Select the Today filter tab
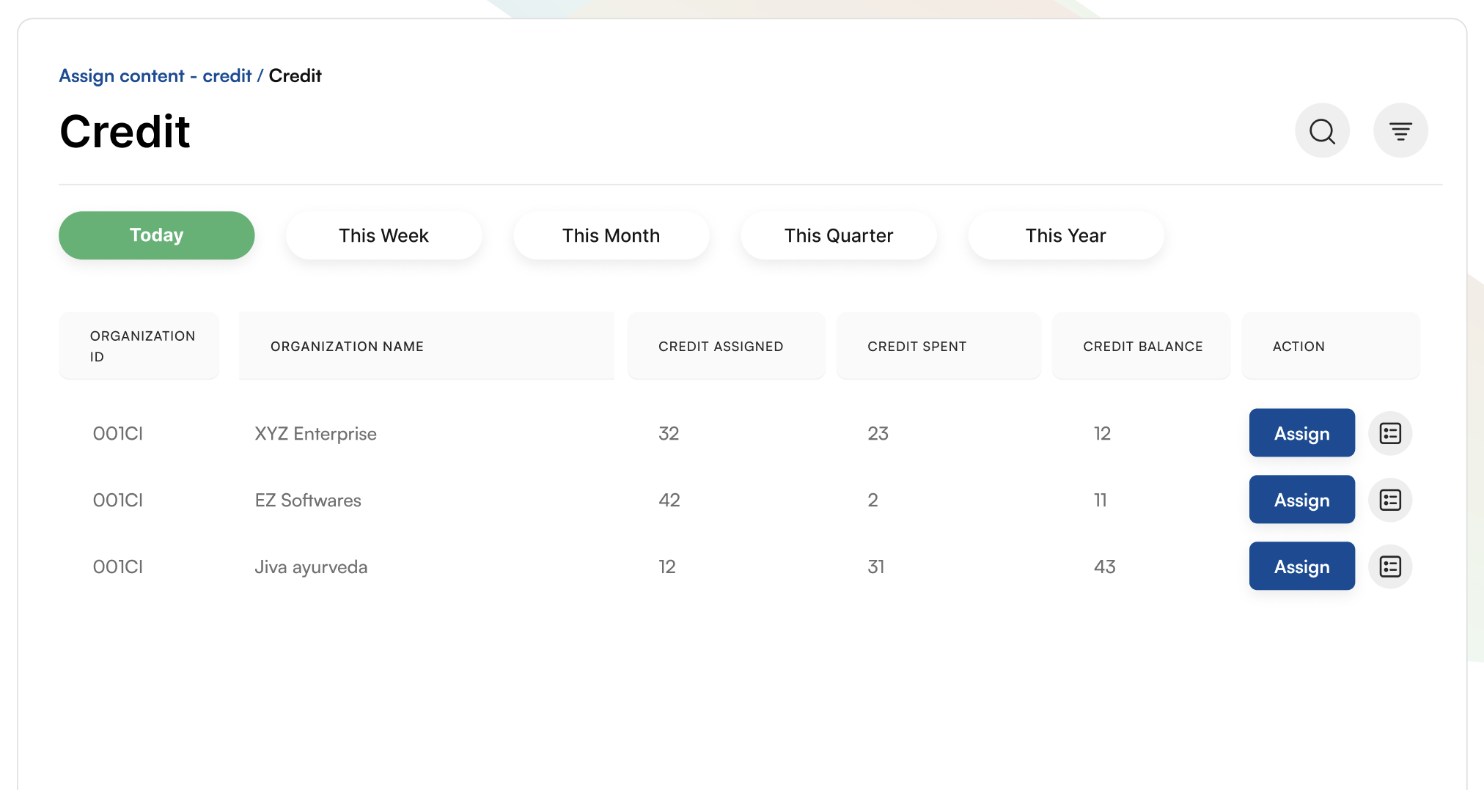 [x=156, y=235]
